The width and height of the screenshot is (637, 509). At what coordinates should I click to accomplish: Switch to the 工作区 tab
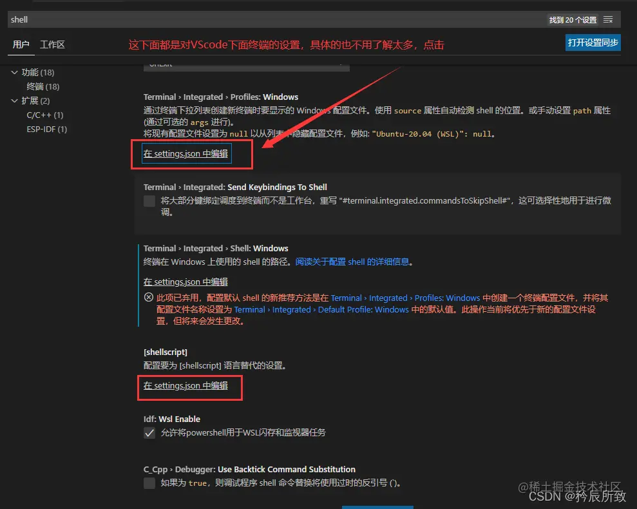[52, 44]
